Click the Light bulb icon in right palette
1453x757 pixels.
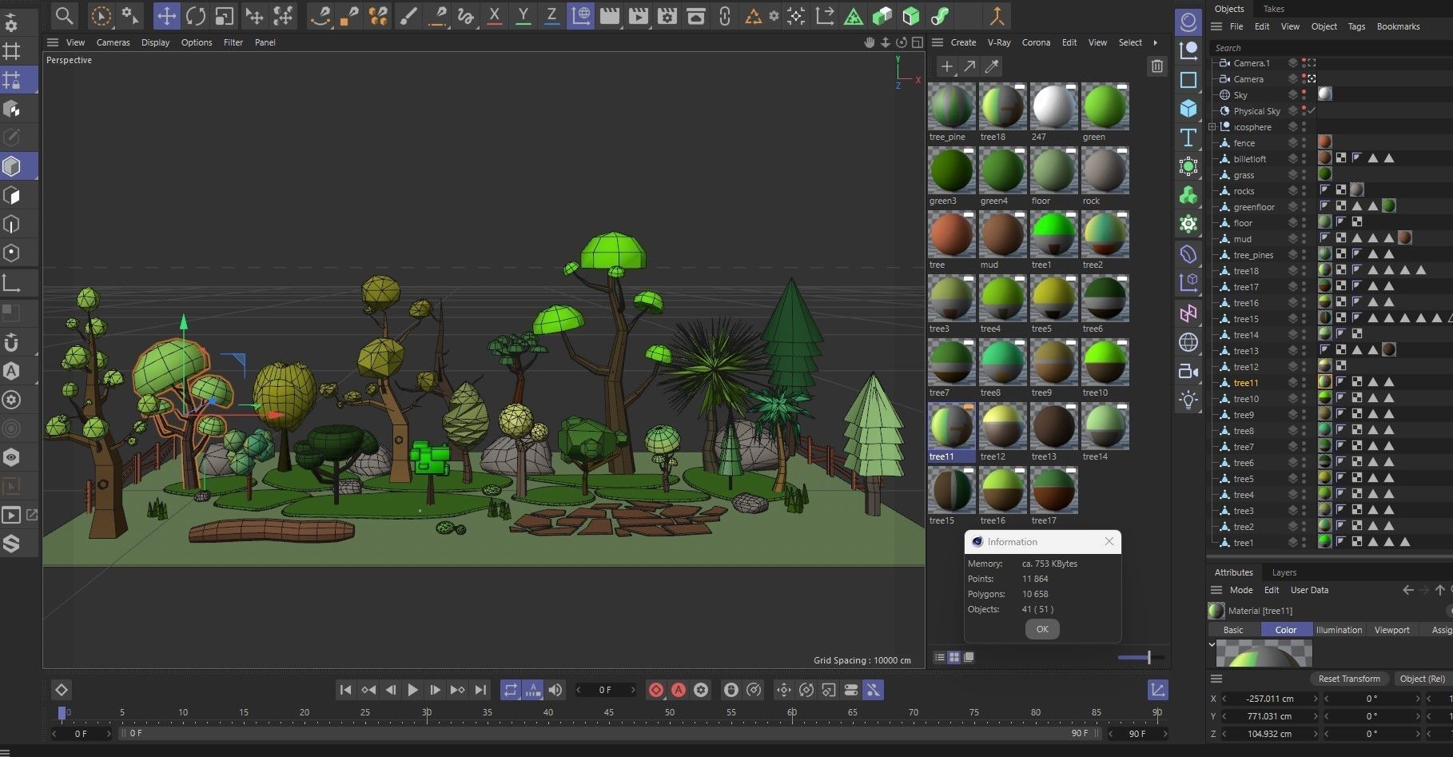1188,400
